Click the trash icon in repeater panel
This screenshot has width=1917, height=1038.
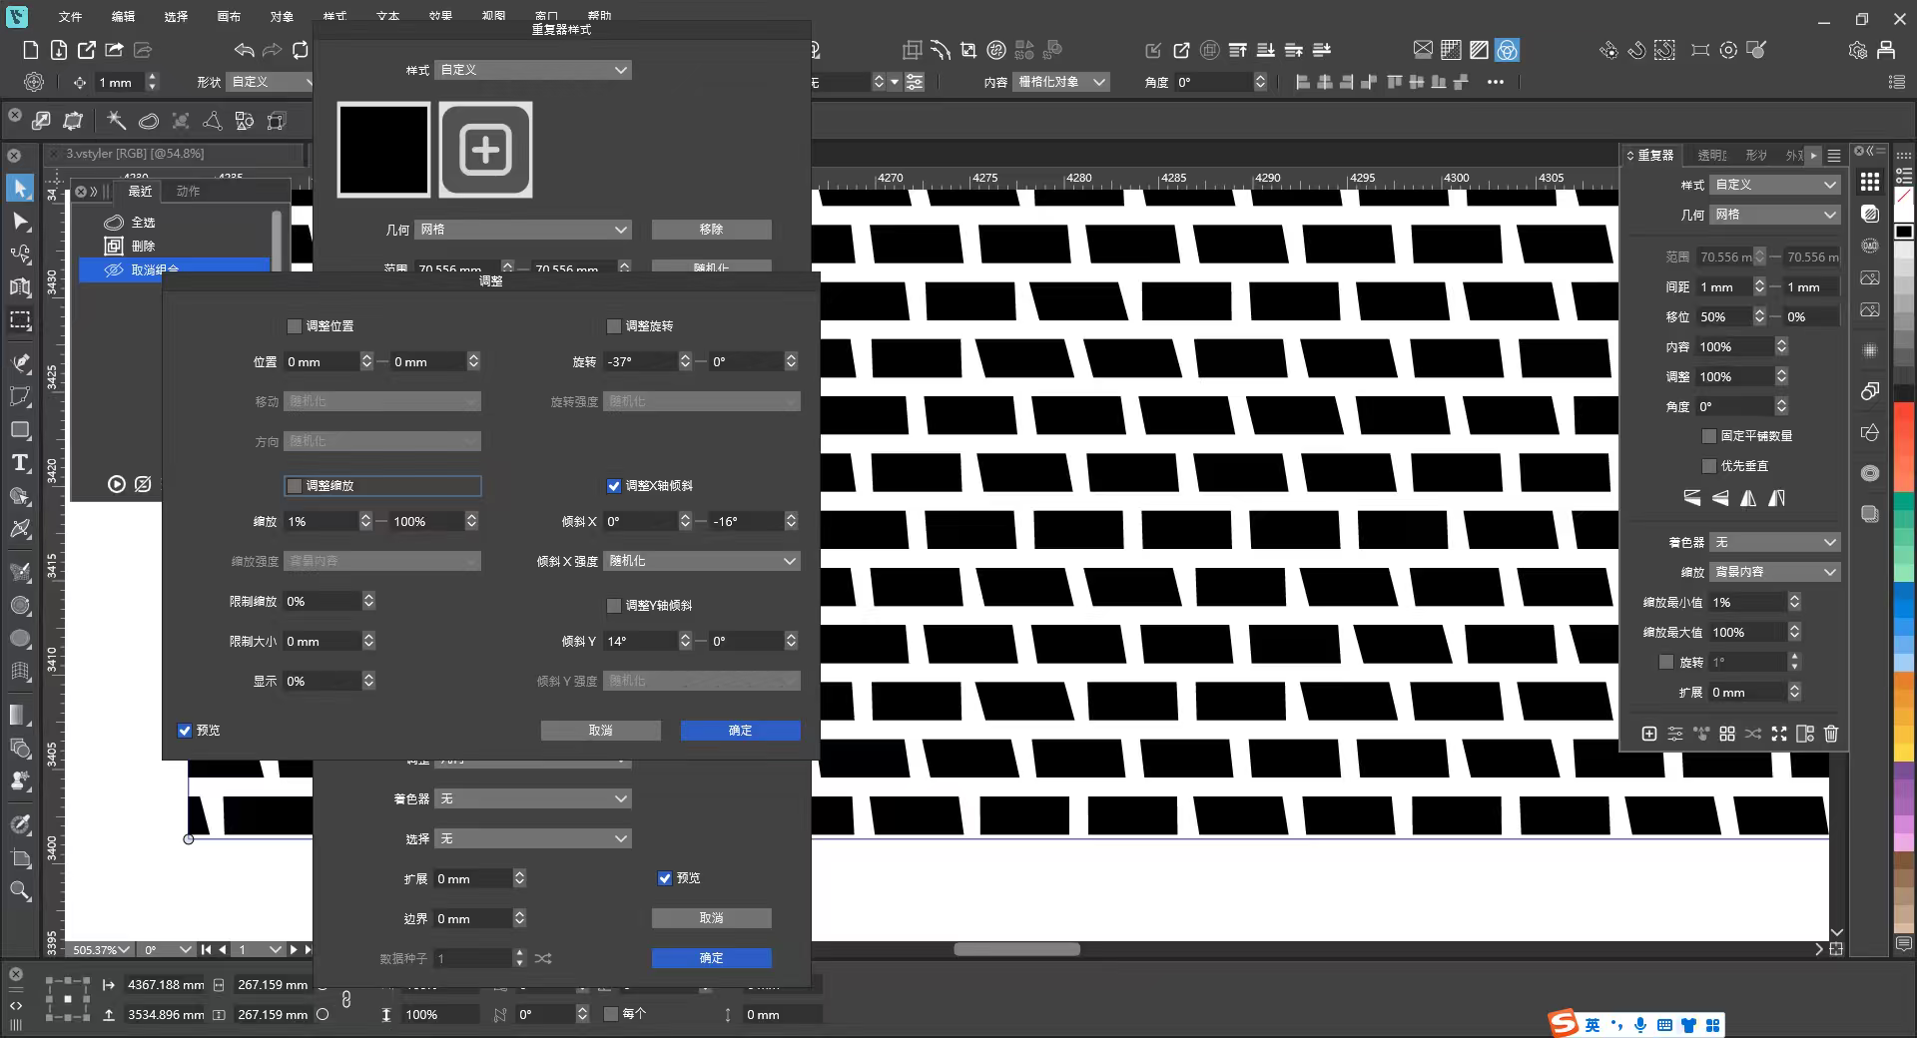[x=1830, y=734]
